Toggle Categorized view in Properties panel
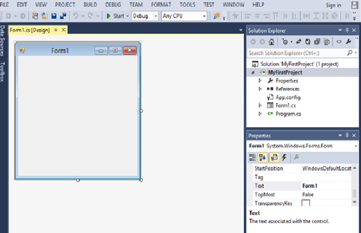 coord(253,157)
